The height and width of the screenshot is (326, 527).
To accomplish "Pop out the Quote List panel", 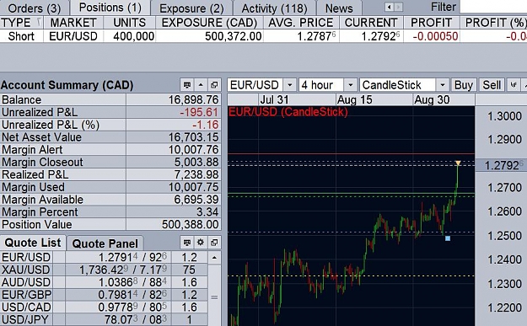I will pos(214,242).
